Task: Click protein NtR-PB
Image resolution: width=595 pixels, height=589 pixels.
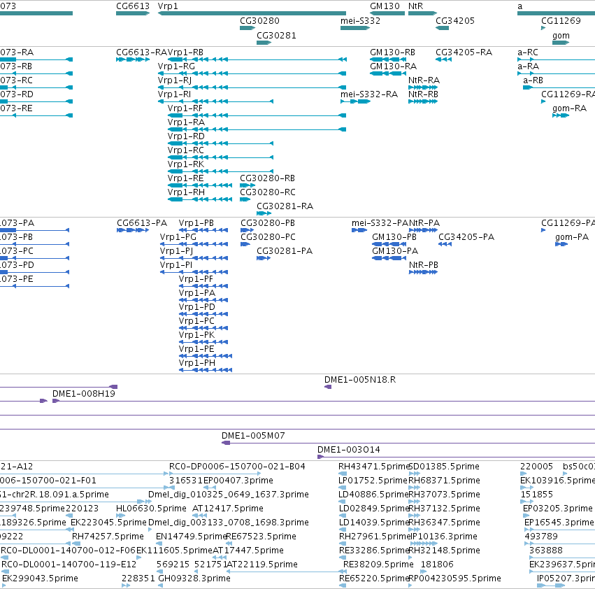Action: tap(423, 272)
